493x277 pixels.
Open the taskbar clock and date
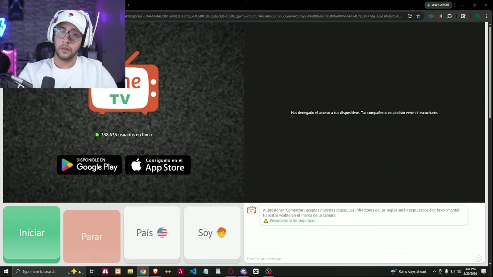(470, 271)
